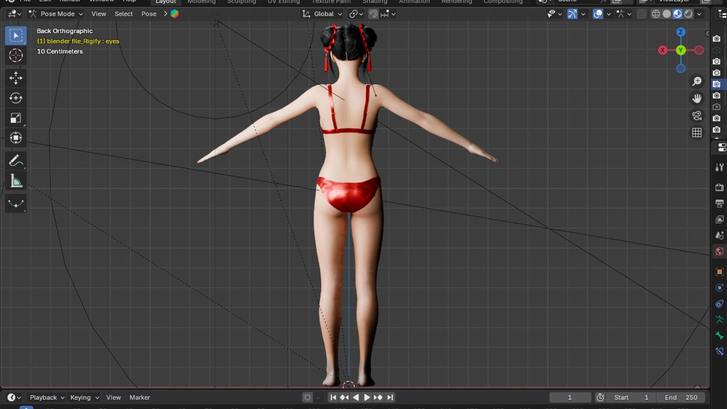The image size is (727, 409).
Task: Choose the Measure ruler tool
Action: coord(16,181)
